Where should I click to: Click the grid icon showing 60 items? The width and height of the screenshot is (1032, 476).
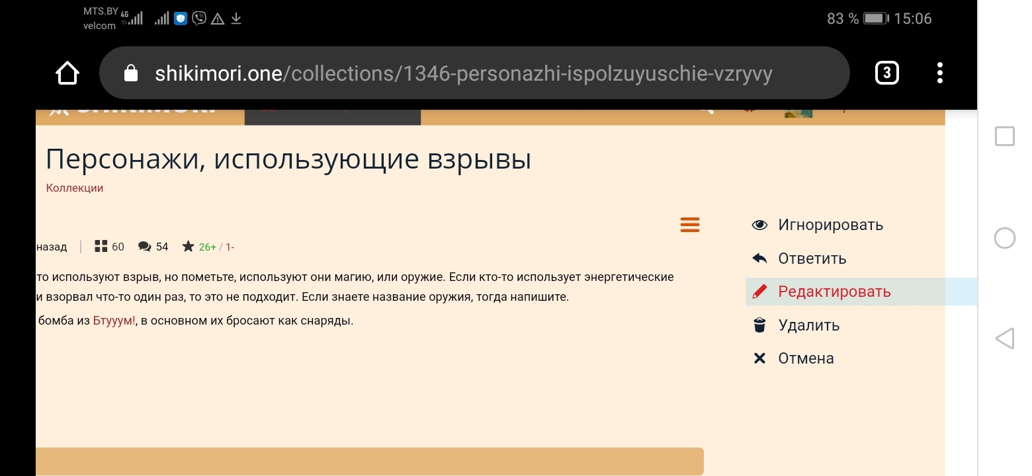pos(101,247)
